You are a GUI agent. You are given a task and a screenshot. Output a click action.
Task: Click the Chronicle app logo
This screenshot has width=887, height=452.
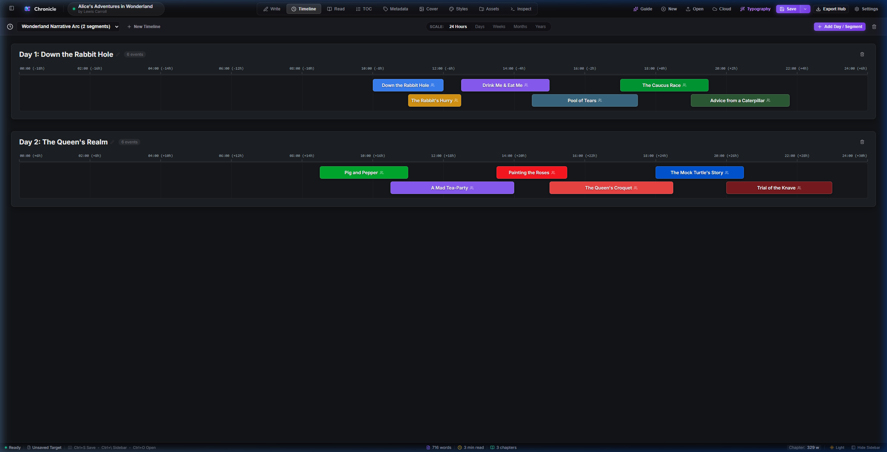(x=27, y=9)
